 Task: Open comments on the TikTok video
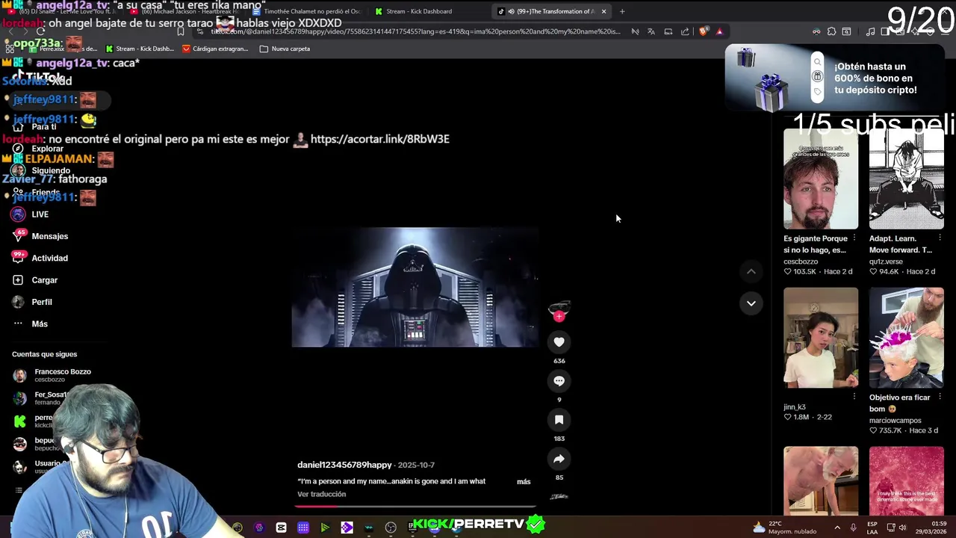pos(559,381)
